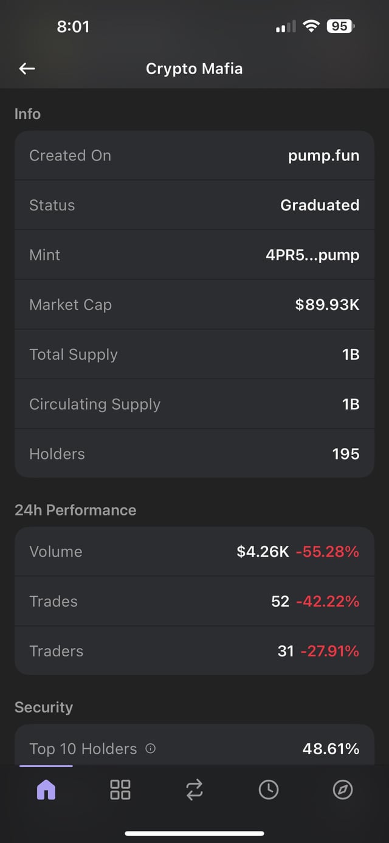Tap the Volume row in 24h Performance

(x=194, y=551)
